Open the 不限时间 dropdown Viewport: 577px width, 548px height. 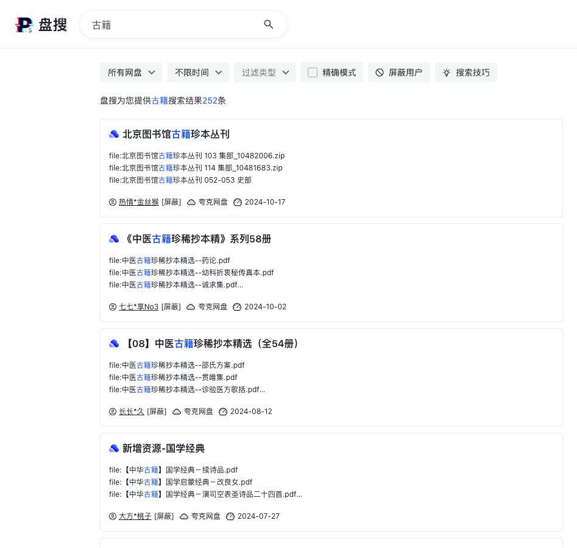198,72
